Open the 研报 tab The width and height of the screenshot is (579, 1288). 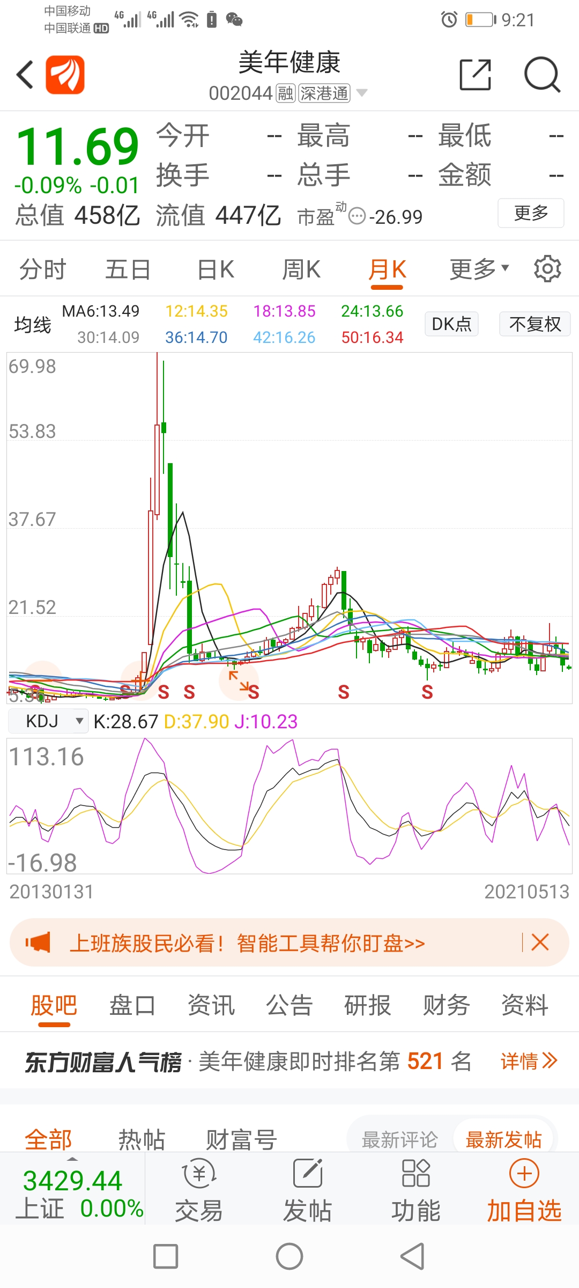(368, 1005)
